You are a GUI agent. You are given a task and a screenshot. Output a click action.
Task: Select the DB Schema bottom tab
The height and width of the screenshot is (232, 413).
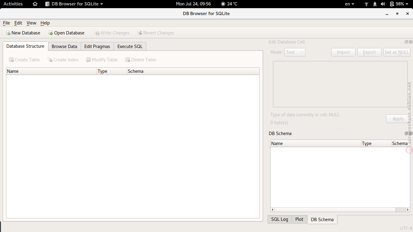(322, 220)
